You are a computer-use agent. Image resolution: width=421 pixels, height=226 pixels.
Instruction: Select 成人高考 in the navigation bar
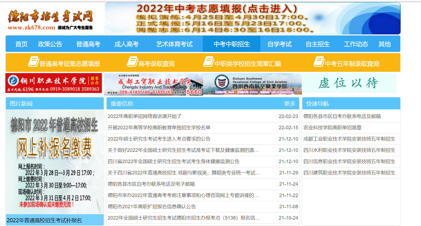[x=127, y=44]
